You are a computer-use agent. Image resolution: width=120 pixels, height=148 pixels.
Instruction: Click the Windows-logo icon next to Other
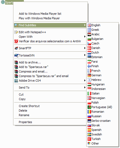click(x=89, y=143)
